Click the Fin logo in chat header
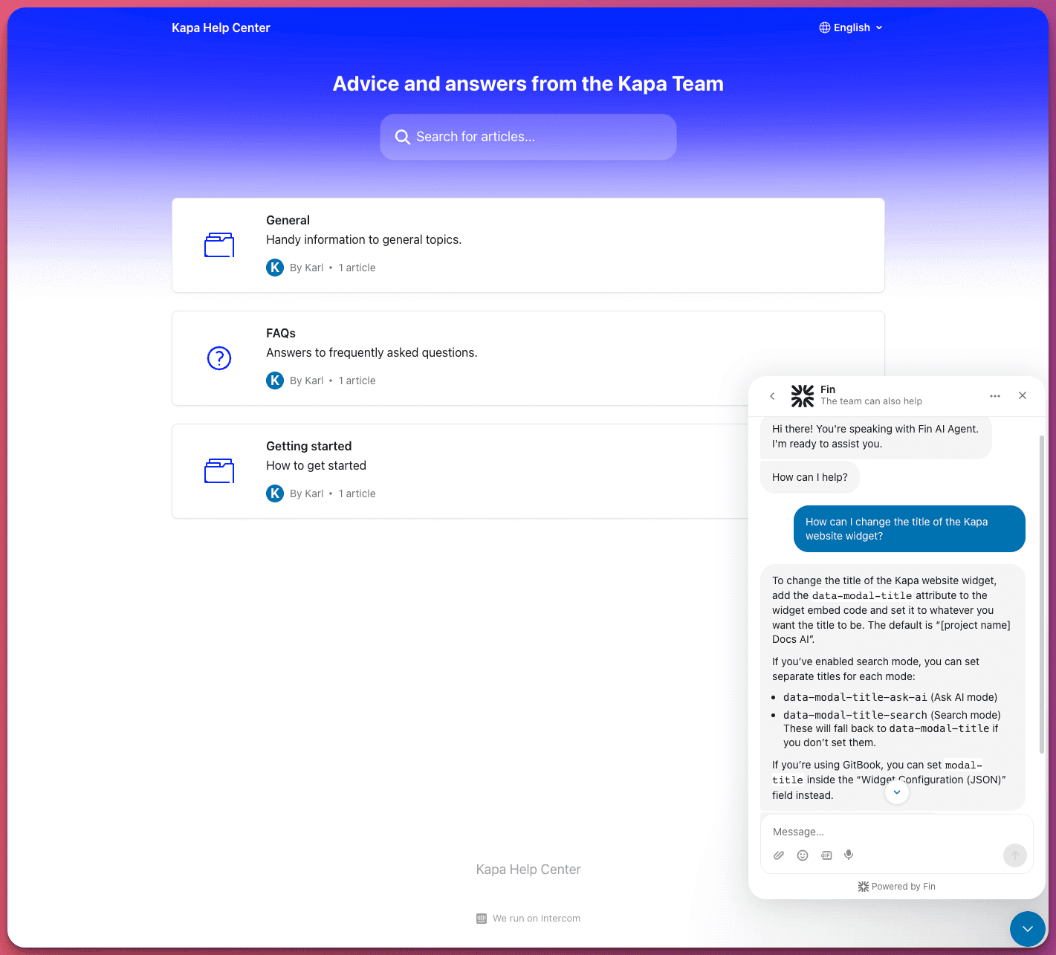 pyautogui.click(x=803, y=396)
